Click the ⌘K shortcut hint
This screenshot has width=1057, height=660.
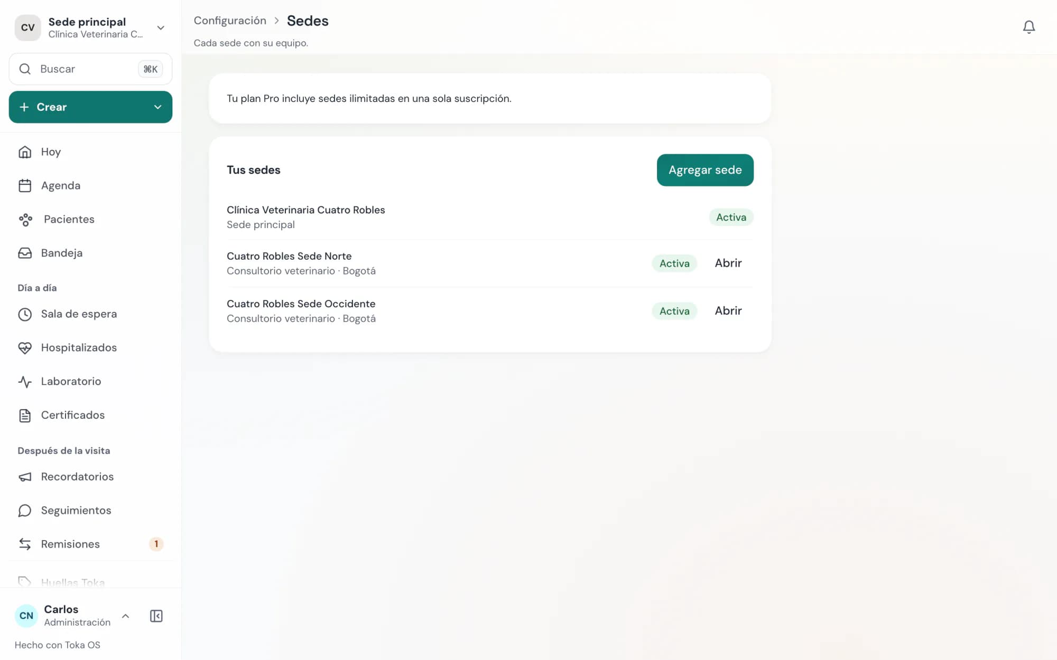[151, 69]
